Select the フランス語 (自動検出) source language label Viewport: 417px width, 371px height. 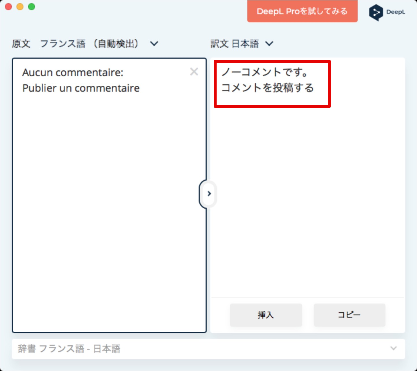click(89, 44)
